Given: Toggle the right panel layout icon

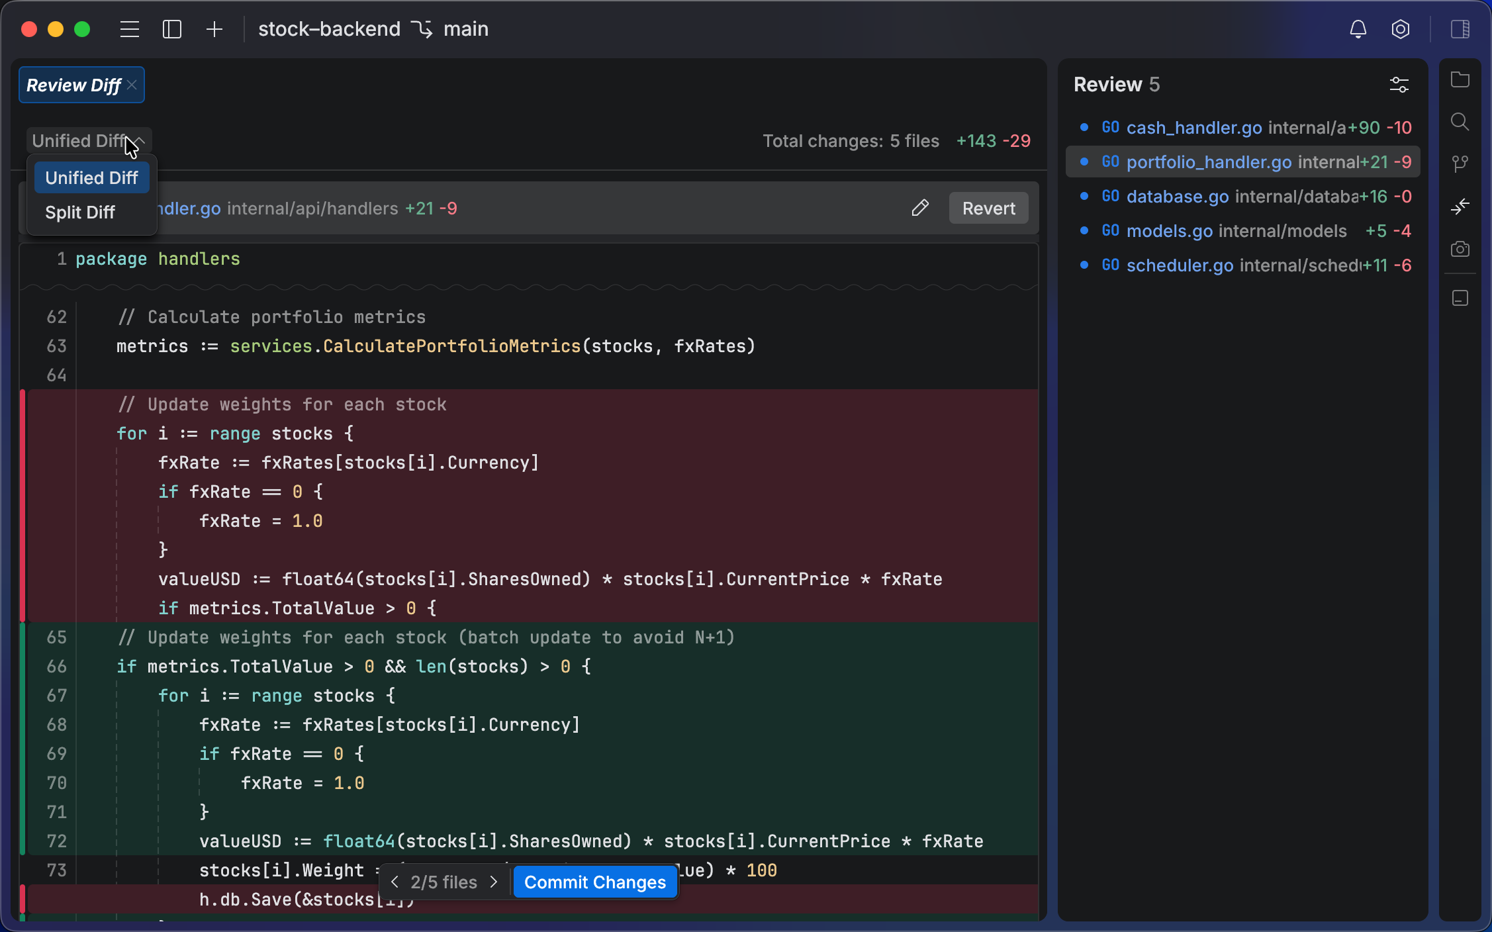Looking at the screenshot, I should pos(1460,29).
